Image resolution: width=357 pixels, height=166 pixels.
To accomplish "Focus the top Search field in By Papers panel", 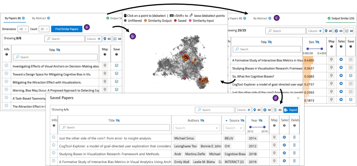I will coord(65,39).
